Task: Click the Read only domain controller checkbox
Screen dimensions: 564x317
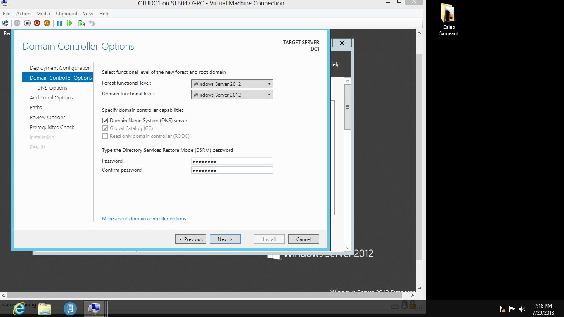Action: click(105, 136)
